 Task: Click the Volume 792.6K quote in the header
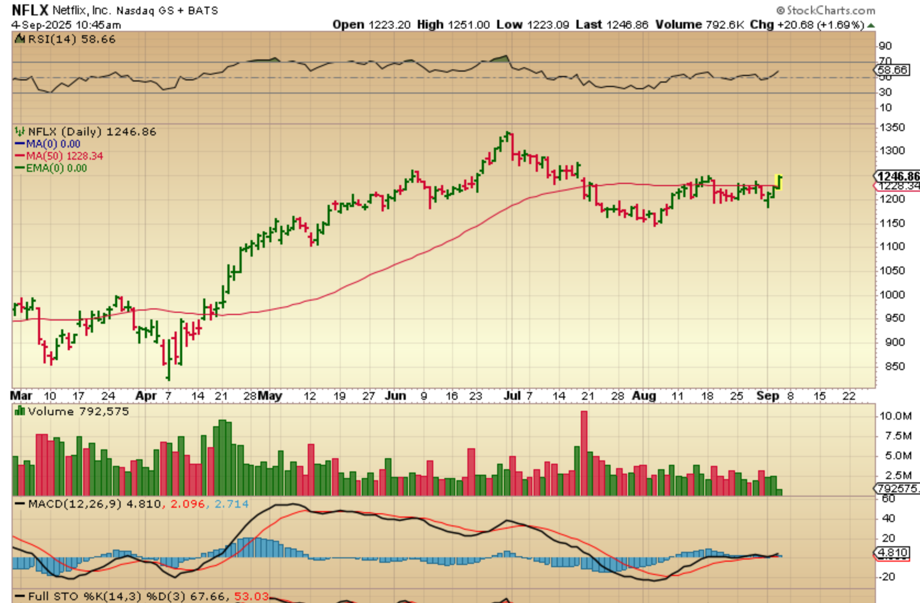point(701,25)
